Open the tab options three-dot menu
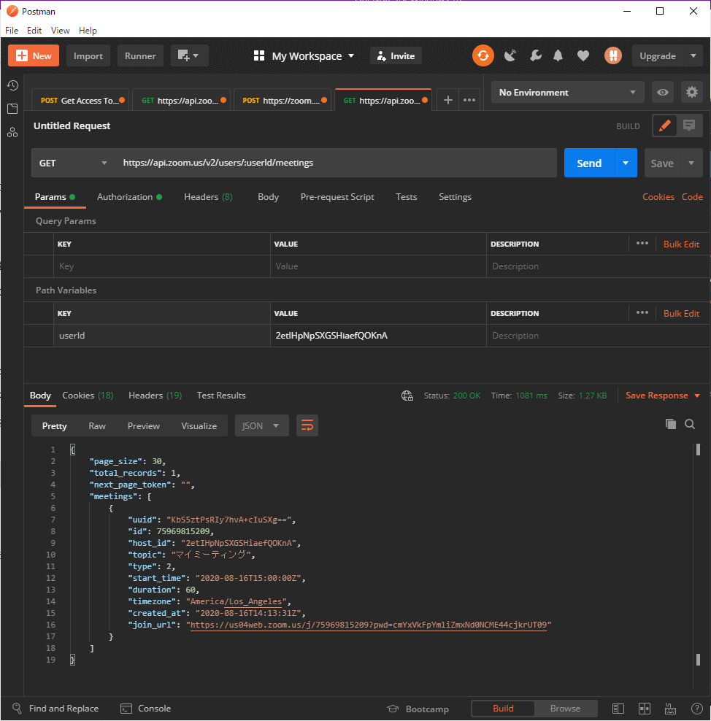711x721 pixels. (469, 100)
